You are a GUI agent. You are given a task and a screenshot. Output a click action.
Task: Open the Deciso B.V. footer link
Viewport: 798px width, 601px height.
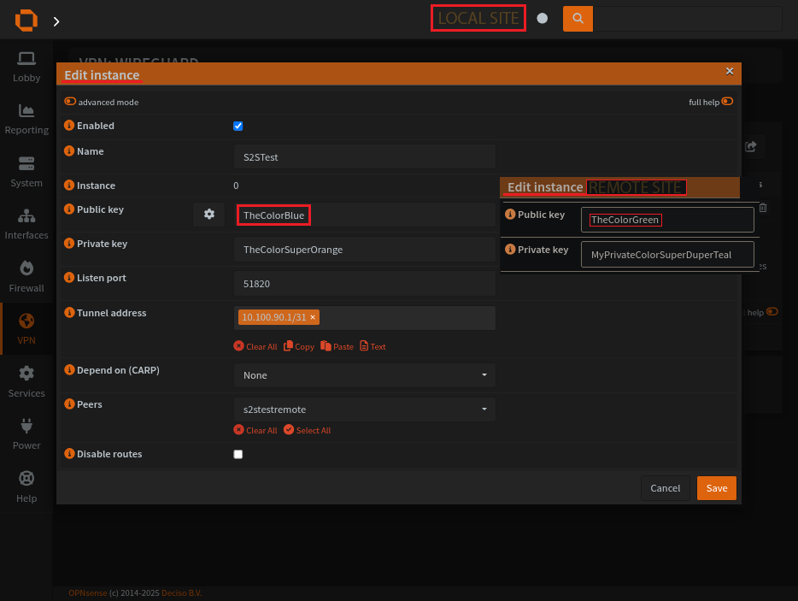pyautogui.click(x=182, y=592)
